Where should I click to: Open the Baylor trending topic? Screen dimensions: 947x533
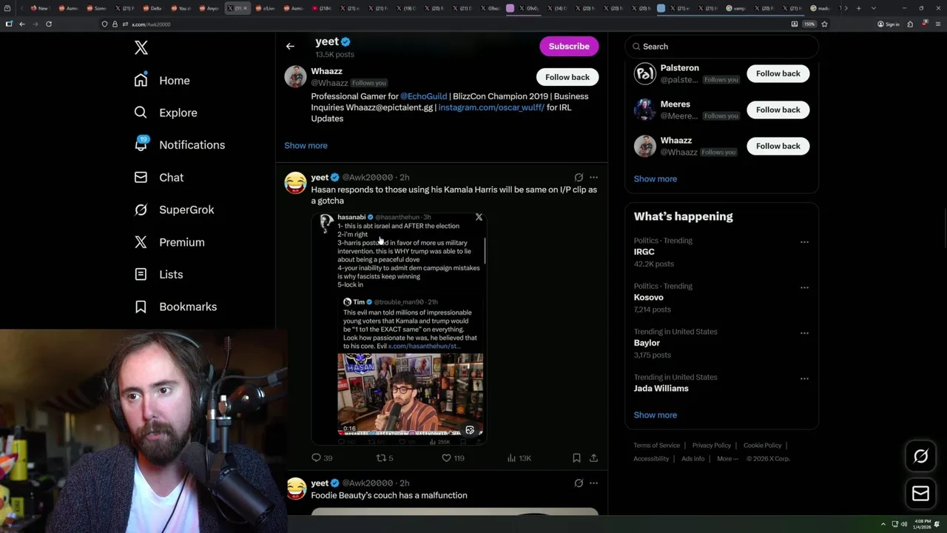click(647, 343)
